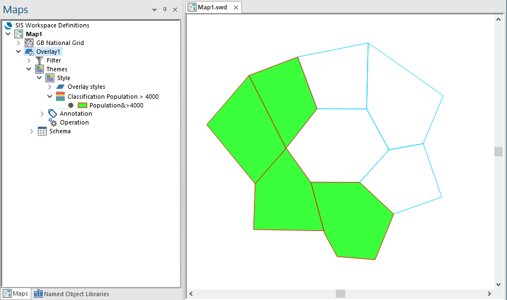507x300 pixels.
Task: Expand the Schema tree node
Action: click(31, 131)
